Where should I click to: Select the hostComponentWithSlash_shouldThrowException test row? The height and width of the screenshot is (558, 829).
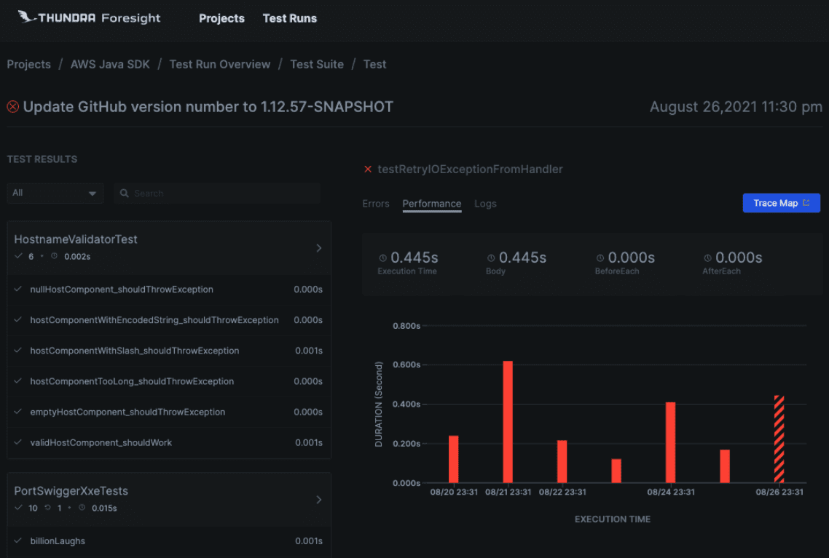coord(169,351)
